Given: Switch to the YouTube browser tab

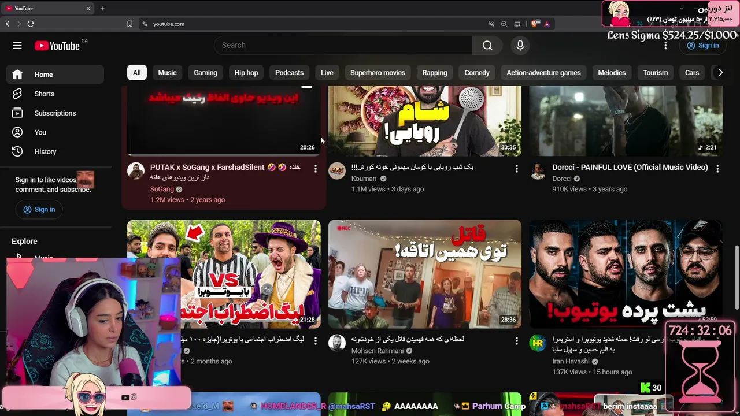Looking at the screenshot, I should 47,8.
